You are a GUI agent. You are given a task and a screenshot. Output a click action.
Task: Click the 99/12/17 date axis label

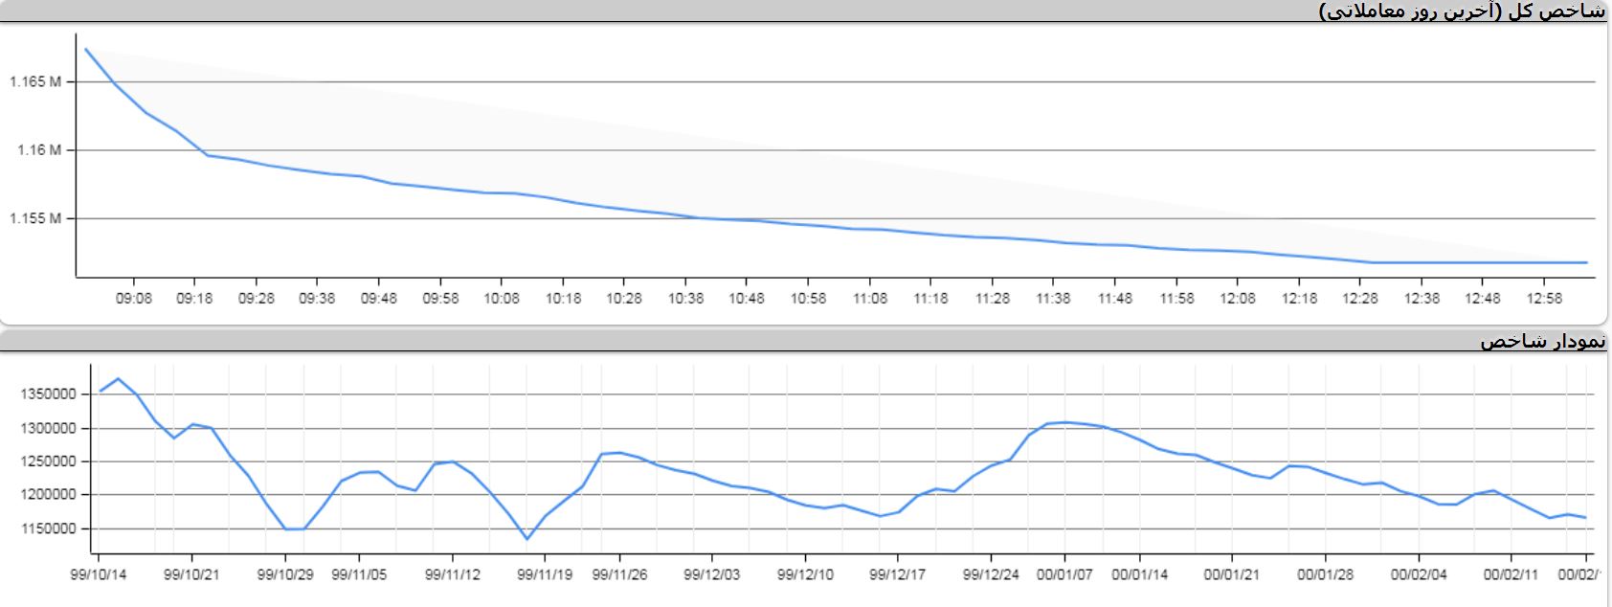897,574
